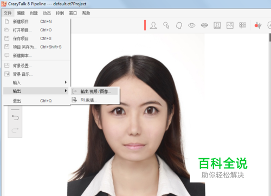The image size is (271, 196).
Task: Click the eye settings toolbar icon
Action: (192, 25)
